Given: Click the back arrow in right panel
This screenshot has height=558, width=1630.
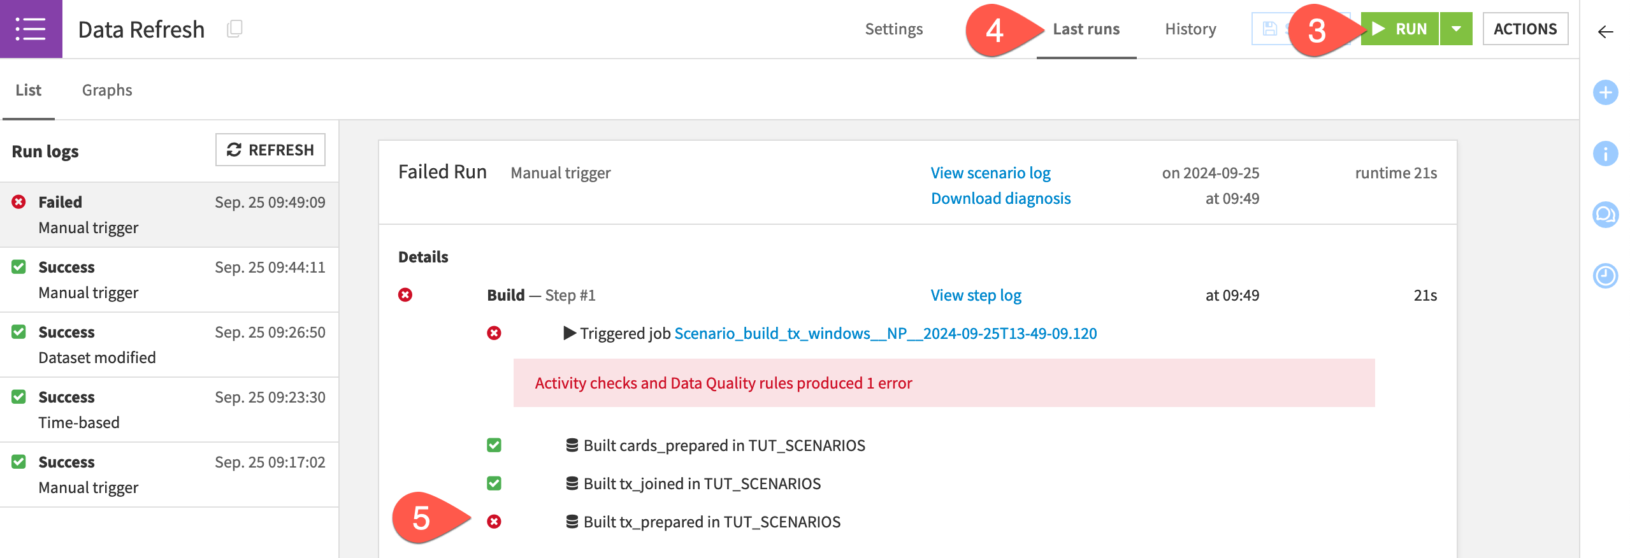Looking at the screenshot, I should tap(1605, 32).
